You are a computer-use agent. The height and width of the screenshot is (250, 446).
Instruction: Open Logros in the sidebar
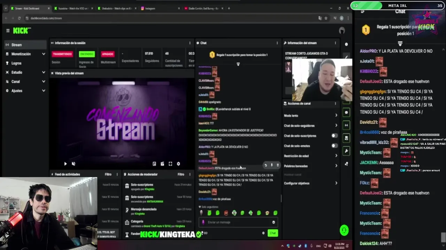point(25,63)
